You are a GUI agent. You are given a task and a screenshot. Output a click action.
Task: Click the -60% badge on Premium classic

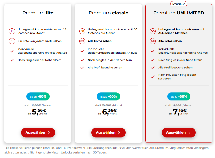[x=108, y=96]
